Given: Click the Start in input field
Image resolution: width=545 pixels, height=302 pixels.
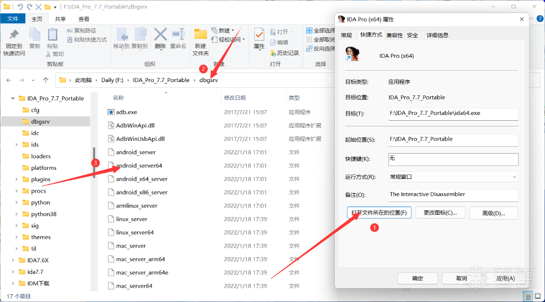Looking at the screenshot, I should pyautogui.click(x=453, y=140).
